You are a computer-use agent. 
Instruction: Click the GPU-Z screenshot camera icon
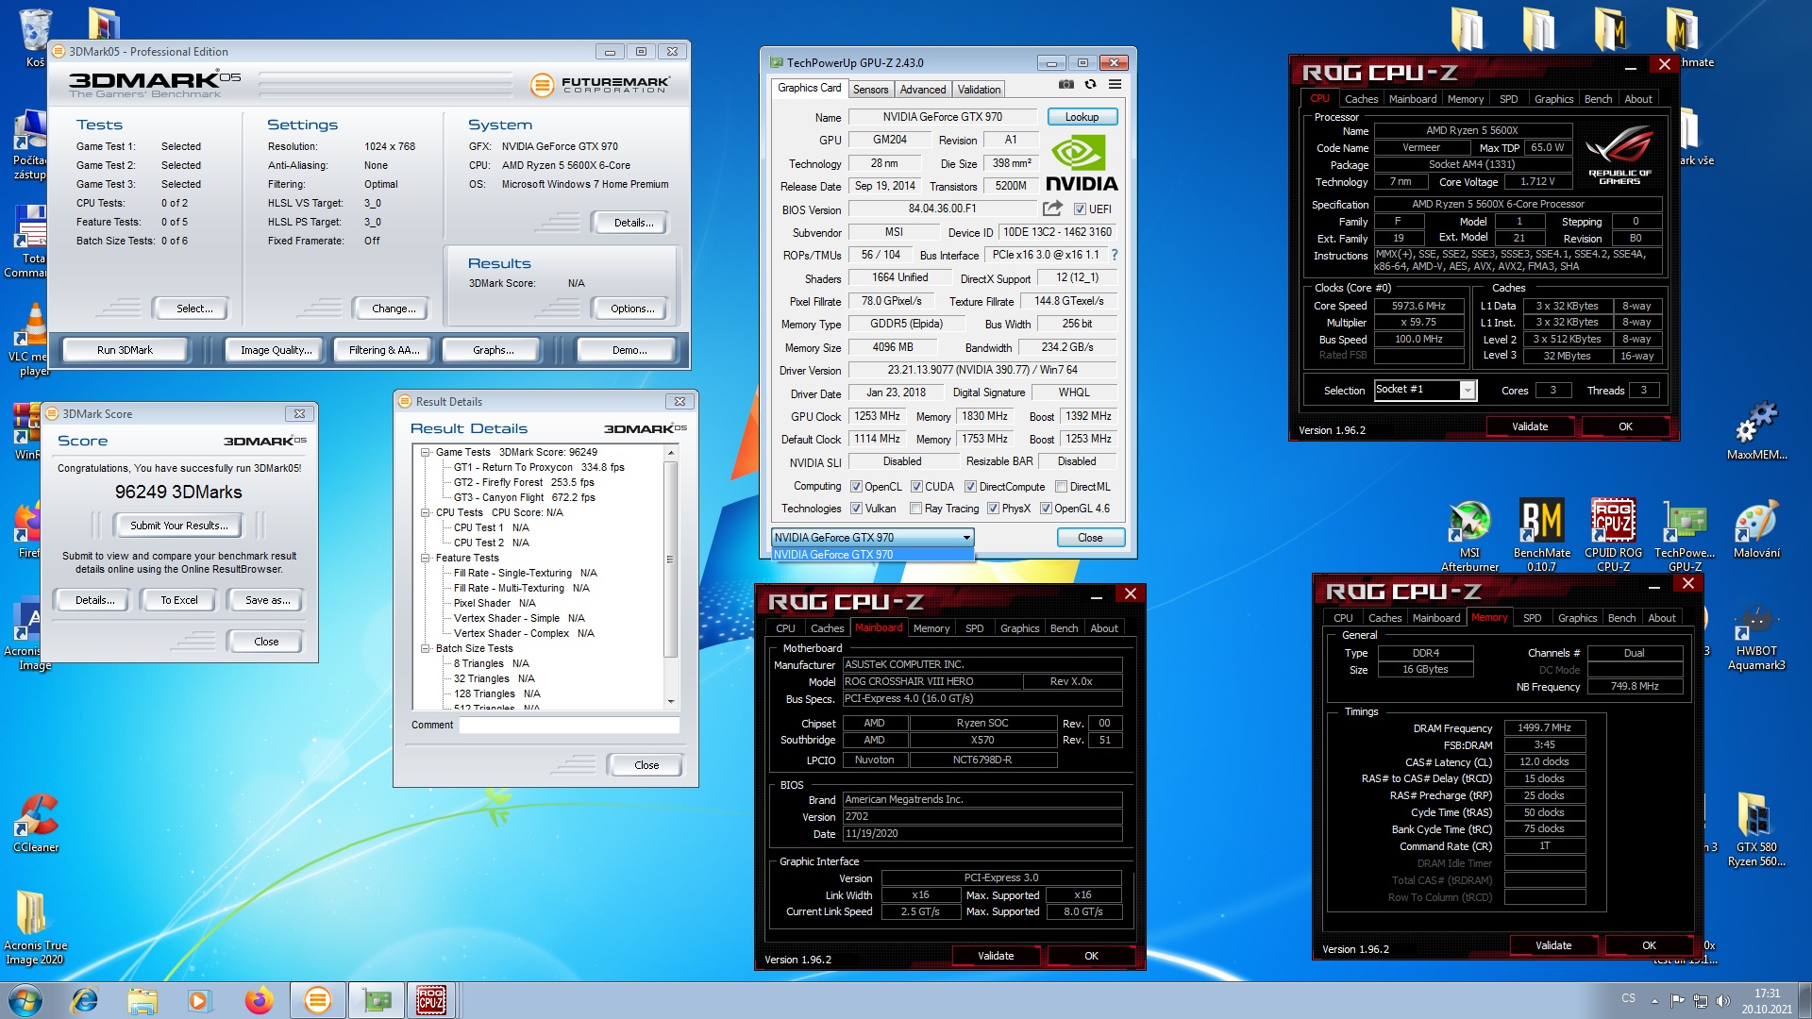(1065, 84)
